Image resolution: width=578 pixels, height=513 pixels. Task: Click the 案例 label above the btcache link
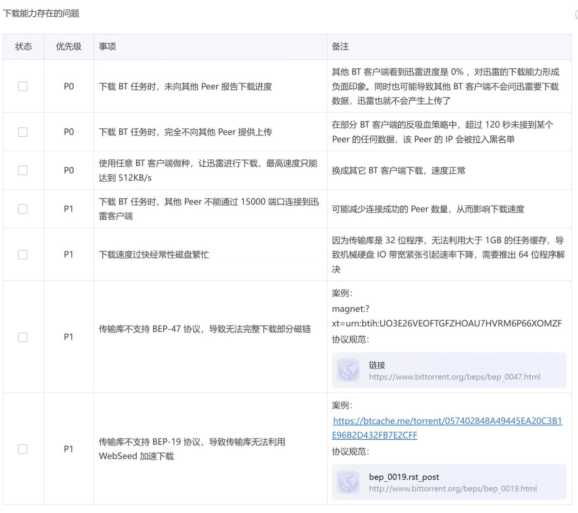click(x=342, y=405)
